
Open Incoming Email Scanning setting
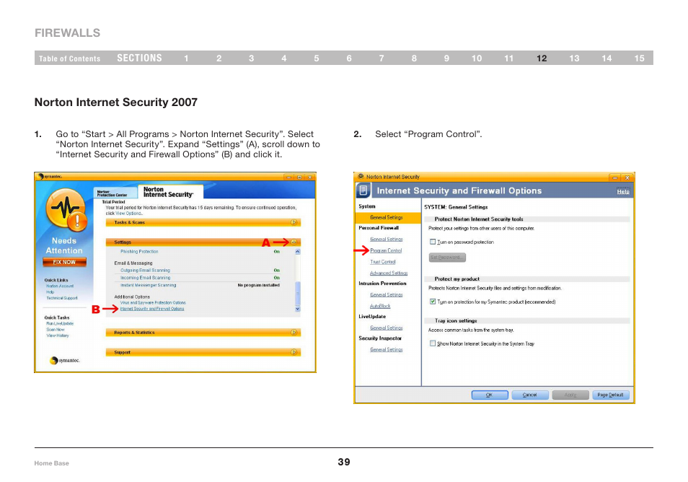[x=145, y=278]
